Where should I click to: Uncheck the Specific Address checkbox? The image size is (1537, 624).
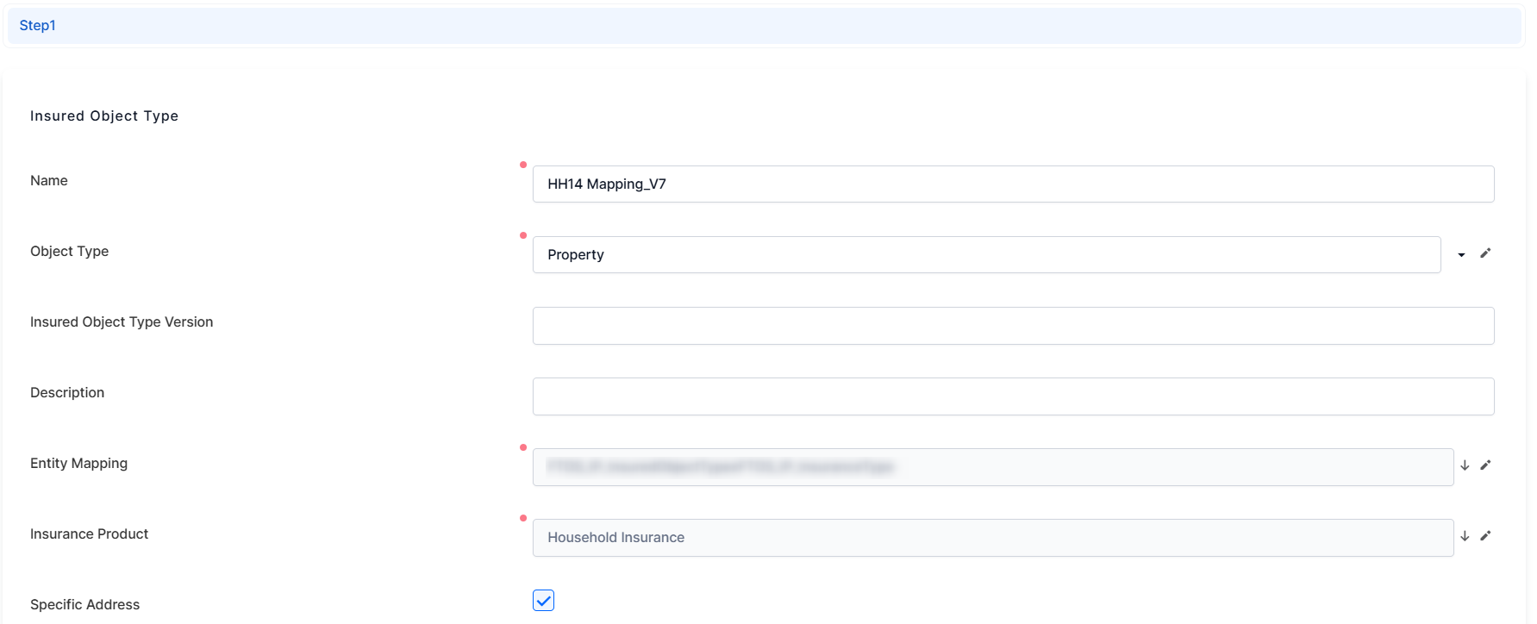click(x=543, y=601)
